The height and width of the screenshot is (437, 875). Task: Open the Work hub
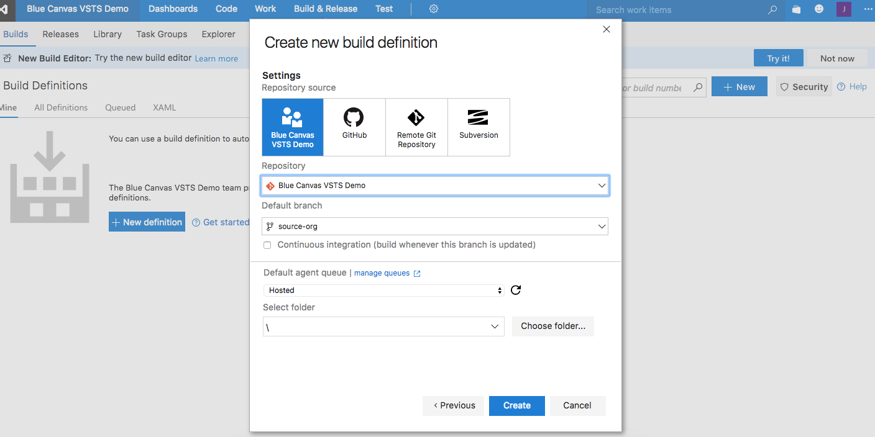(265, 9)
